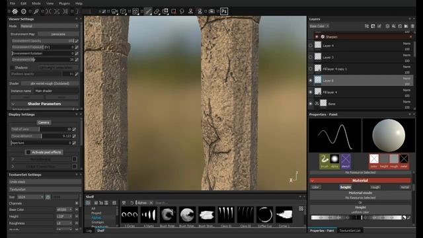Open the View menu
423x238 pixels.
(x=50, y=3)
